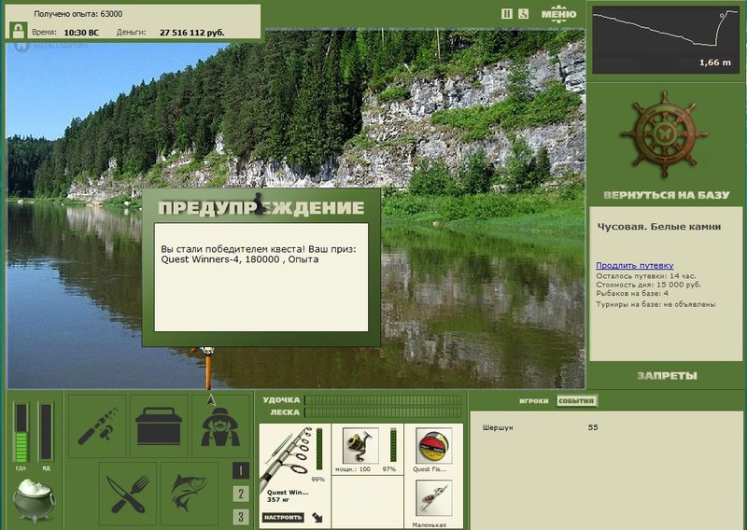The width and height of the screenshot is (747, 530).
Task: Click the reel thumbnail with мощн.: 100
Action: click(x=360, y=445)
